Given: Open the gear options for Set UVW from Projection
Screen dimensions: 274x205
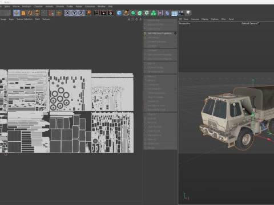Looking at the screenshot, I should coord(175,33).
